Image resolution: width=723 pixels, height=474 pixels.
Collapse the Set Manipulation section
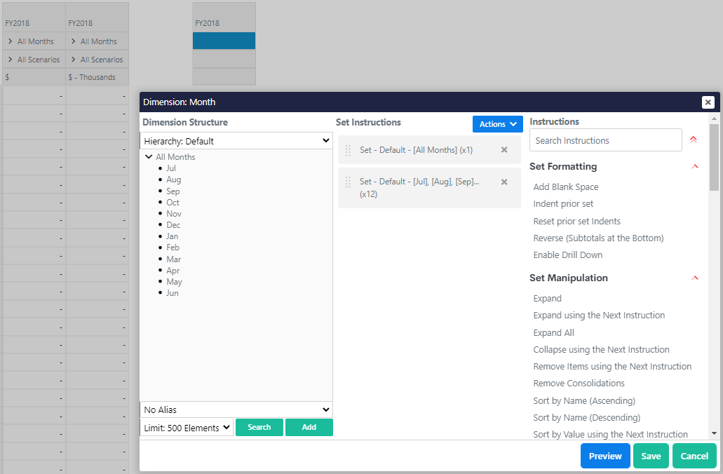coord(695,278)
